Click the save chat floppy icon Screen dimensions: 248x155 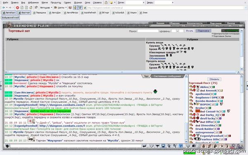pos(163,146)
